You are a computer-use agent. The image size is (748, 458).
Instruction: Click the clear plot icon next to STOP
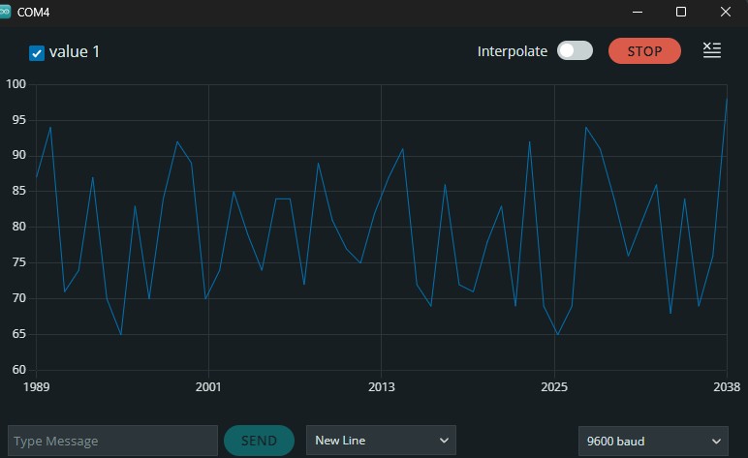[712, 50]
